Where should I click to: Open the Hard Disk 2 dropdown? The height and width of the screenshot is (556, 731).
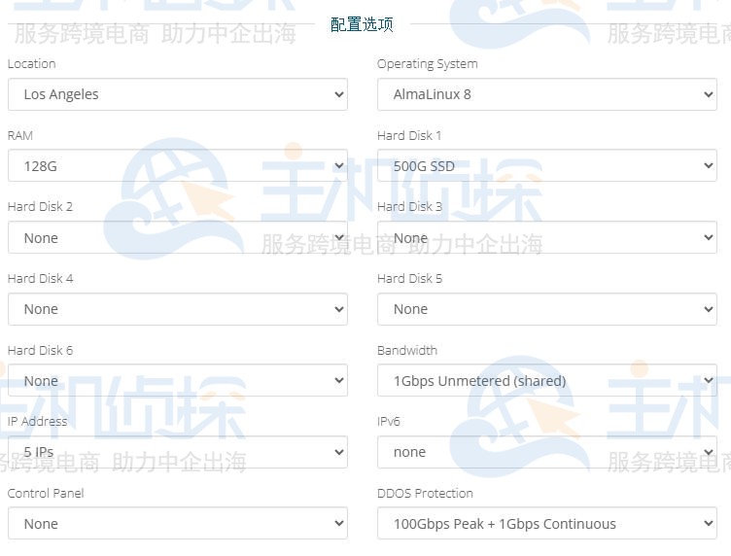178,238
